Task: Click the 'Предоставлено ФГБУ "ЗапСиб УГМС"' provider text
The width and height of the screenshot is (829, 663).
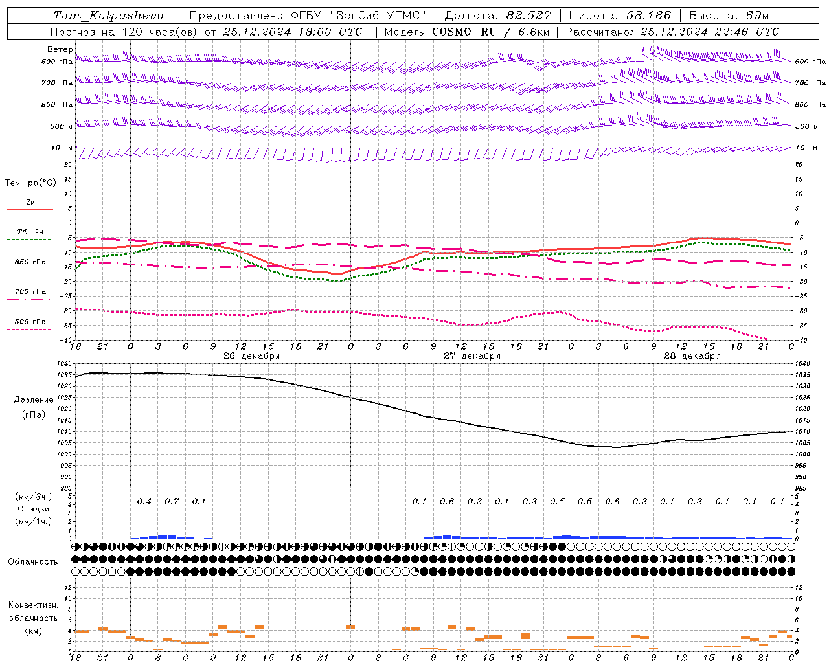Action: (308, 16)
